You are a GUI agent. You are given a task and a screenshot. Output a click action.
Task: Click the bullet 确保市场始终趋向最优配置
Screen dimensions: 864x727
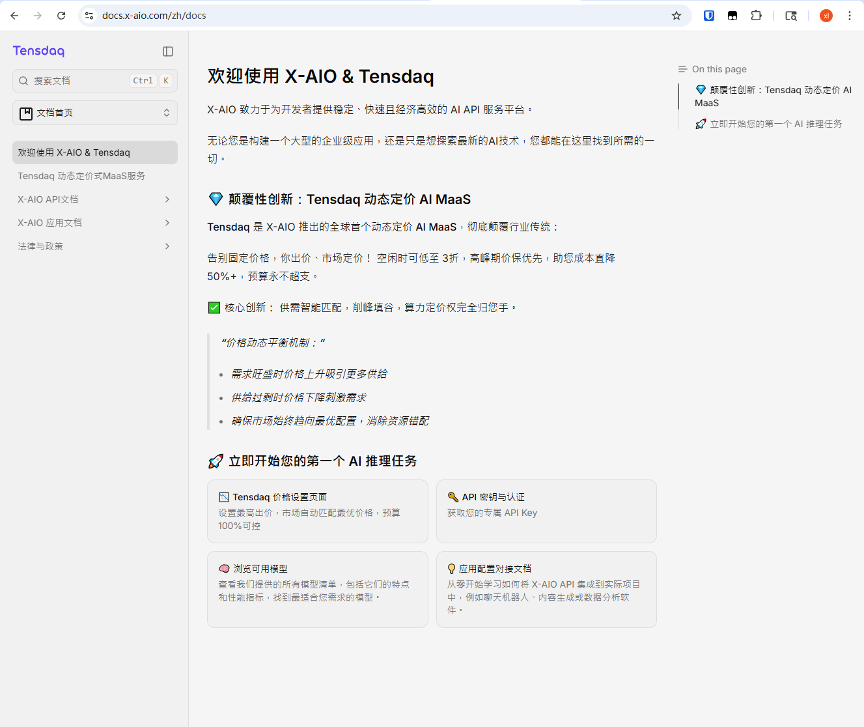point(330,421)
